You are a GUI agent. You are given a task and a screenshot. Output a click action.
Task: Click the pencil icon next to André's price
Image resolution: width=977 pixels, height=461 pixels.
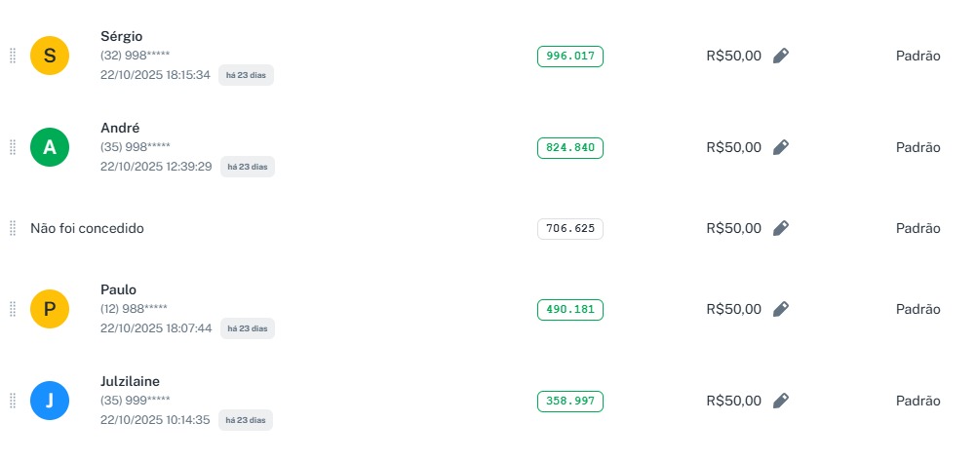coord(780,147)
